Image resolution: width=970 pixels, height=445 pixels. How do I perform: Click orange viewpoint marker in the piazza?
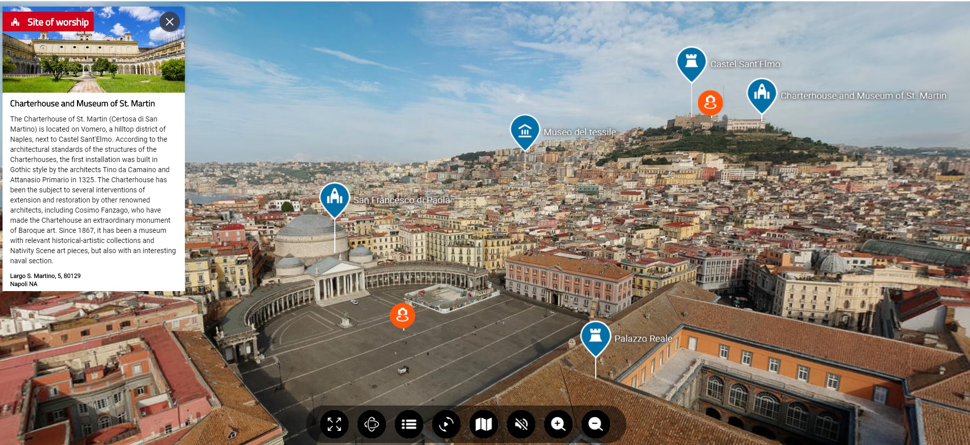point(403,315)
